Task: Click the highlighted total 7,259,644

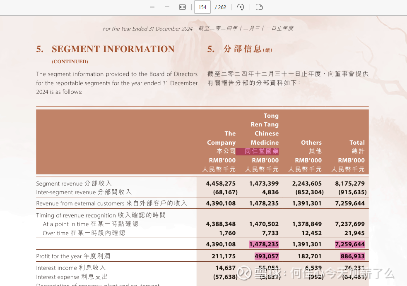Action: pos(350,244)
